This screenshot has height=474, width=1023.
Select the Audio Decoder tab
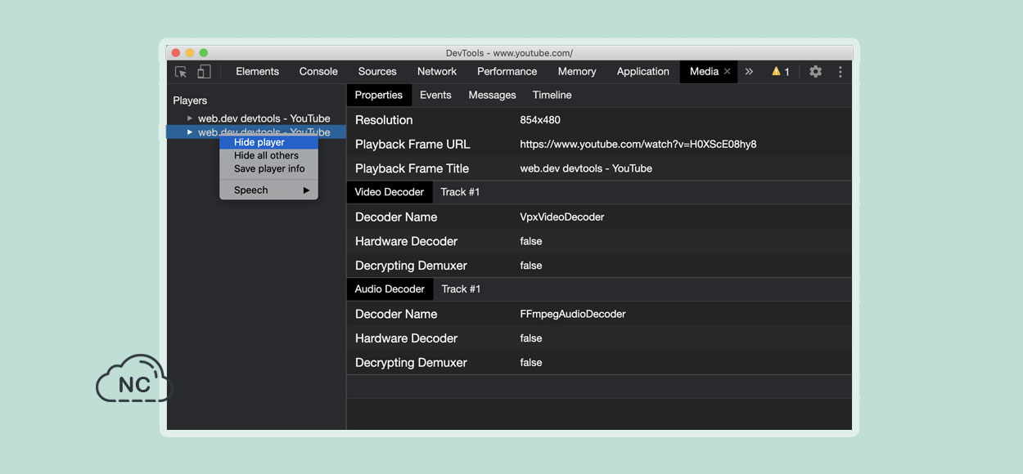[x=390, y=289]
